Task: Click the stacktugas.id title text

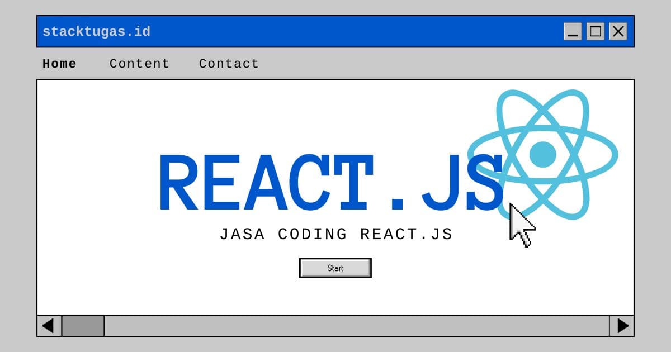Action: [x=96, y=31]
